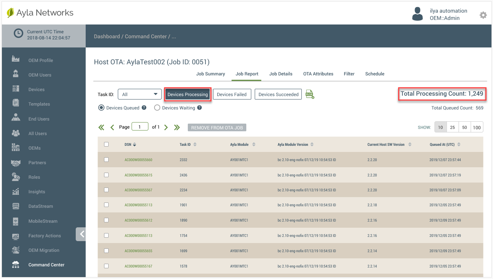Screen dimensions: 493x279
Task: Click the user avatar icon
Action: [x=417, y=14]
